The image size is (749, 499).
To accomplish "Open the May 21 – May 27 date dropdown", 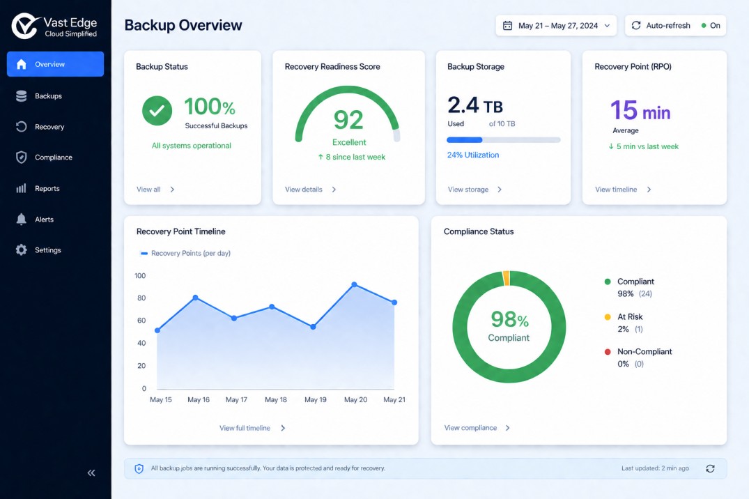I will click(556, 25).
